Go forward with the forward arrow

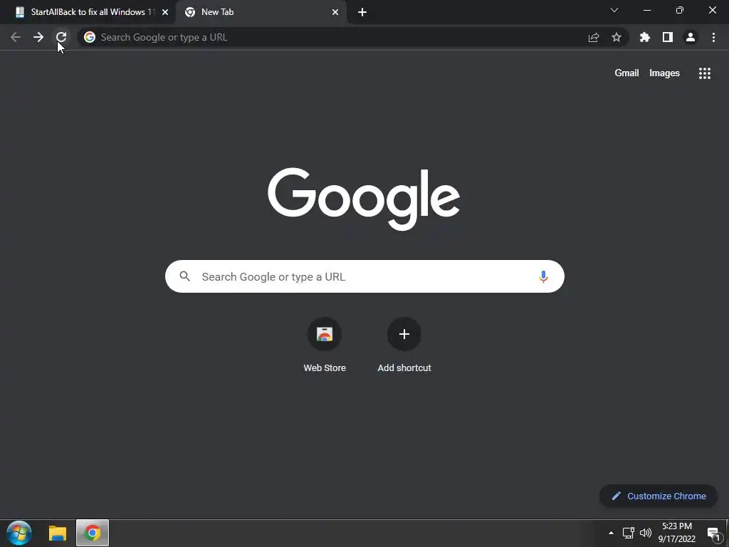[38, 37]
